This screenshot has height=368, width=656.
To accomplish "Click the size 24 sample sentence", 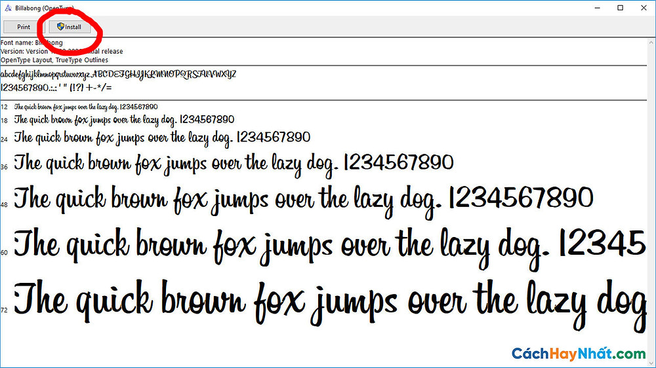I will pyautogui.click(x=162, y=138).
